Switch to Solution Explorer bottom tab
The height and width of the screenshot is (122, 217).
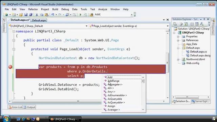(x=181, y=101)
